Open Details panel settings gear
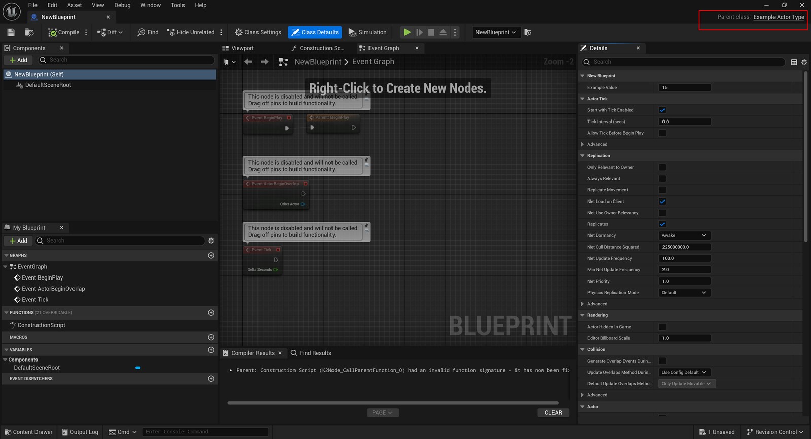 (x=804, y=62)
